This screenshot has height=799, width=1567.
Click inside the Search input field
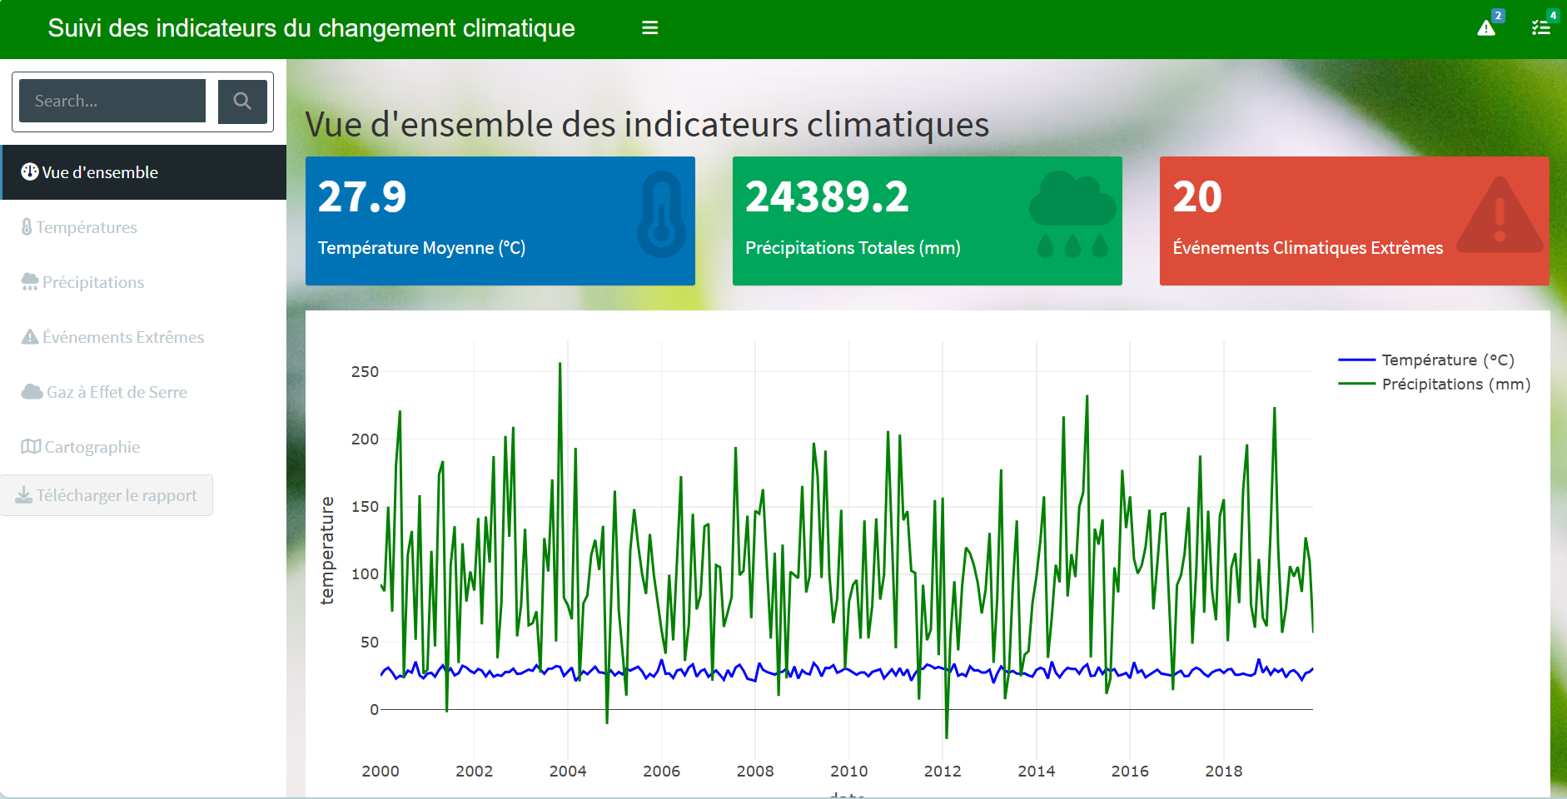112,100
